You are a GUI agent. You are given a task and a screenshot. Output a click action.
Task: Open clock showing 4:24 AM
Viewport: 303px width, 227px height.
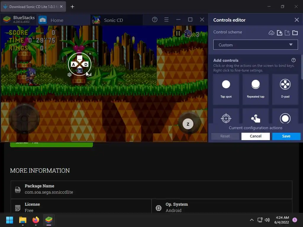[282, 220]
